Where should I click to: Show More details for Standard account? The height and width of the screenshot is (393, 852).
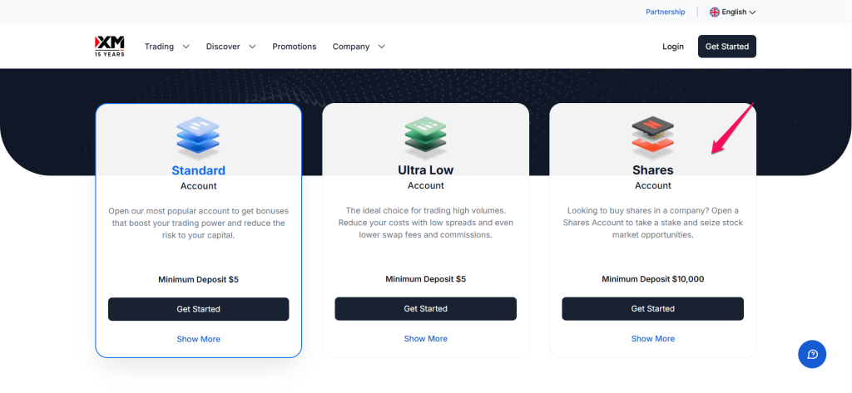[x=198, y=339]
